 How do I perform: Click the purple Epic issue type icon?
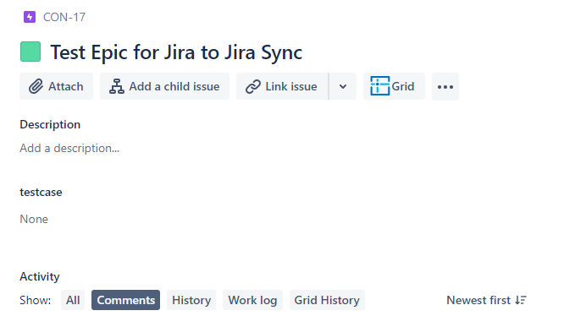tap(30, 17)
